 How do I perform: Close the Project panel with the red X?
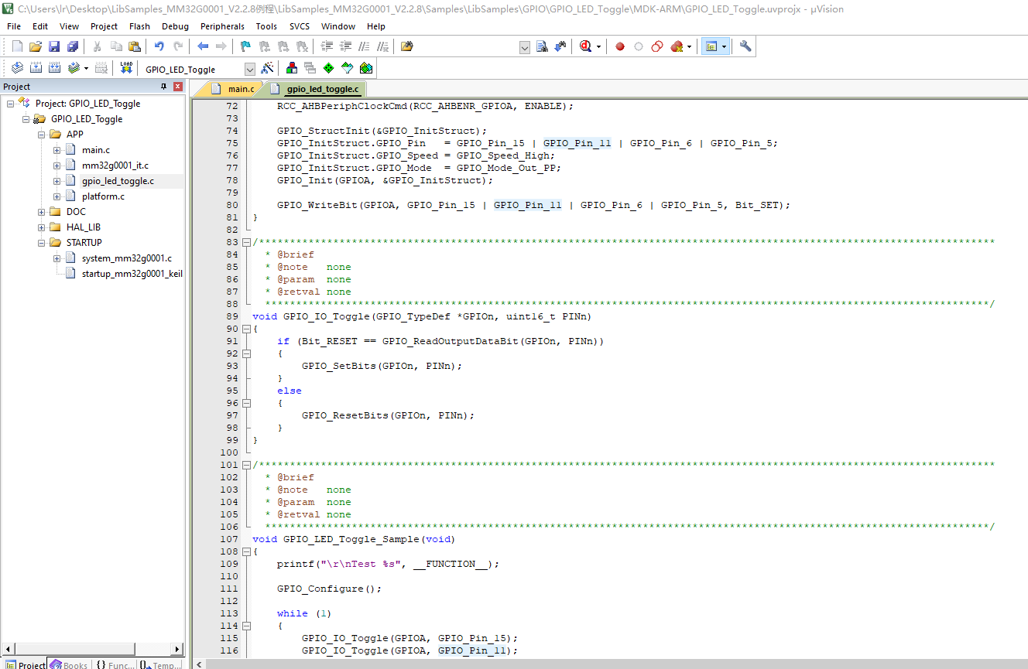tap(177, 87)
